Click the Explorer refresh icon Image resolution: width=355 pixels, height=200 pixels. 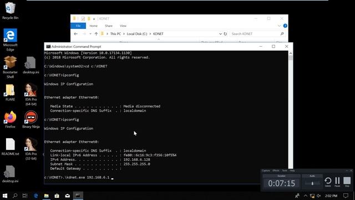pos(225,34)
